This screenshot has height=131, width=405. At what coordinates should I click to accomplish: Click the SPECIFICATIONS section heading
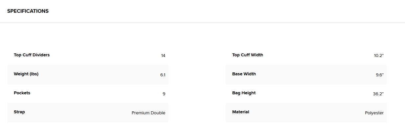click(x=28, y=11)
